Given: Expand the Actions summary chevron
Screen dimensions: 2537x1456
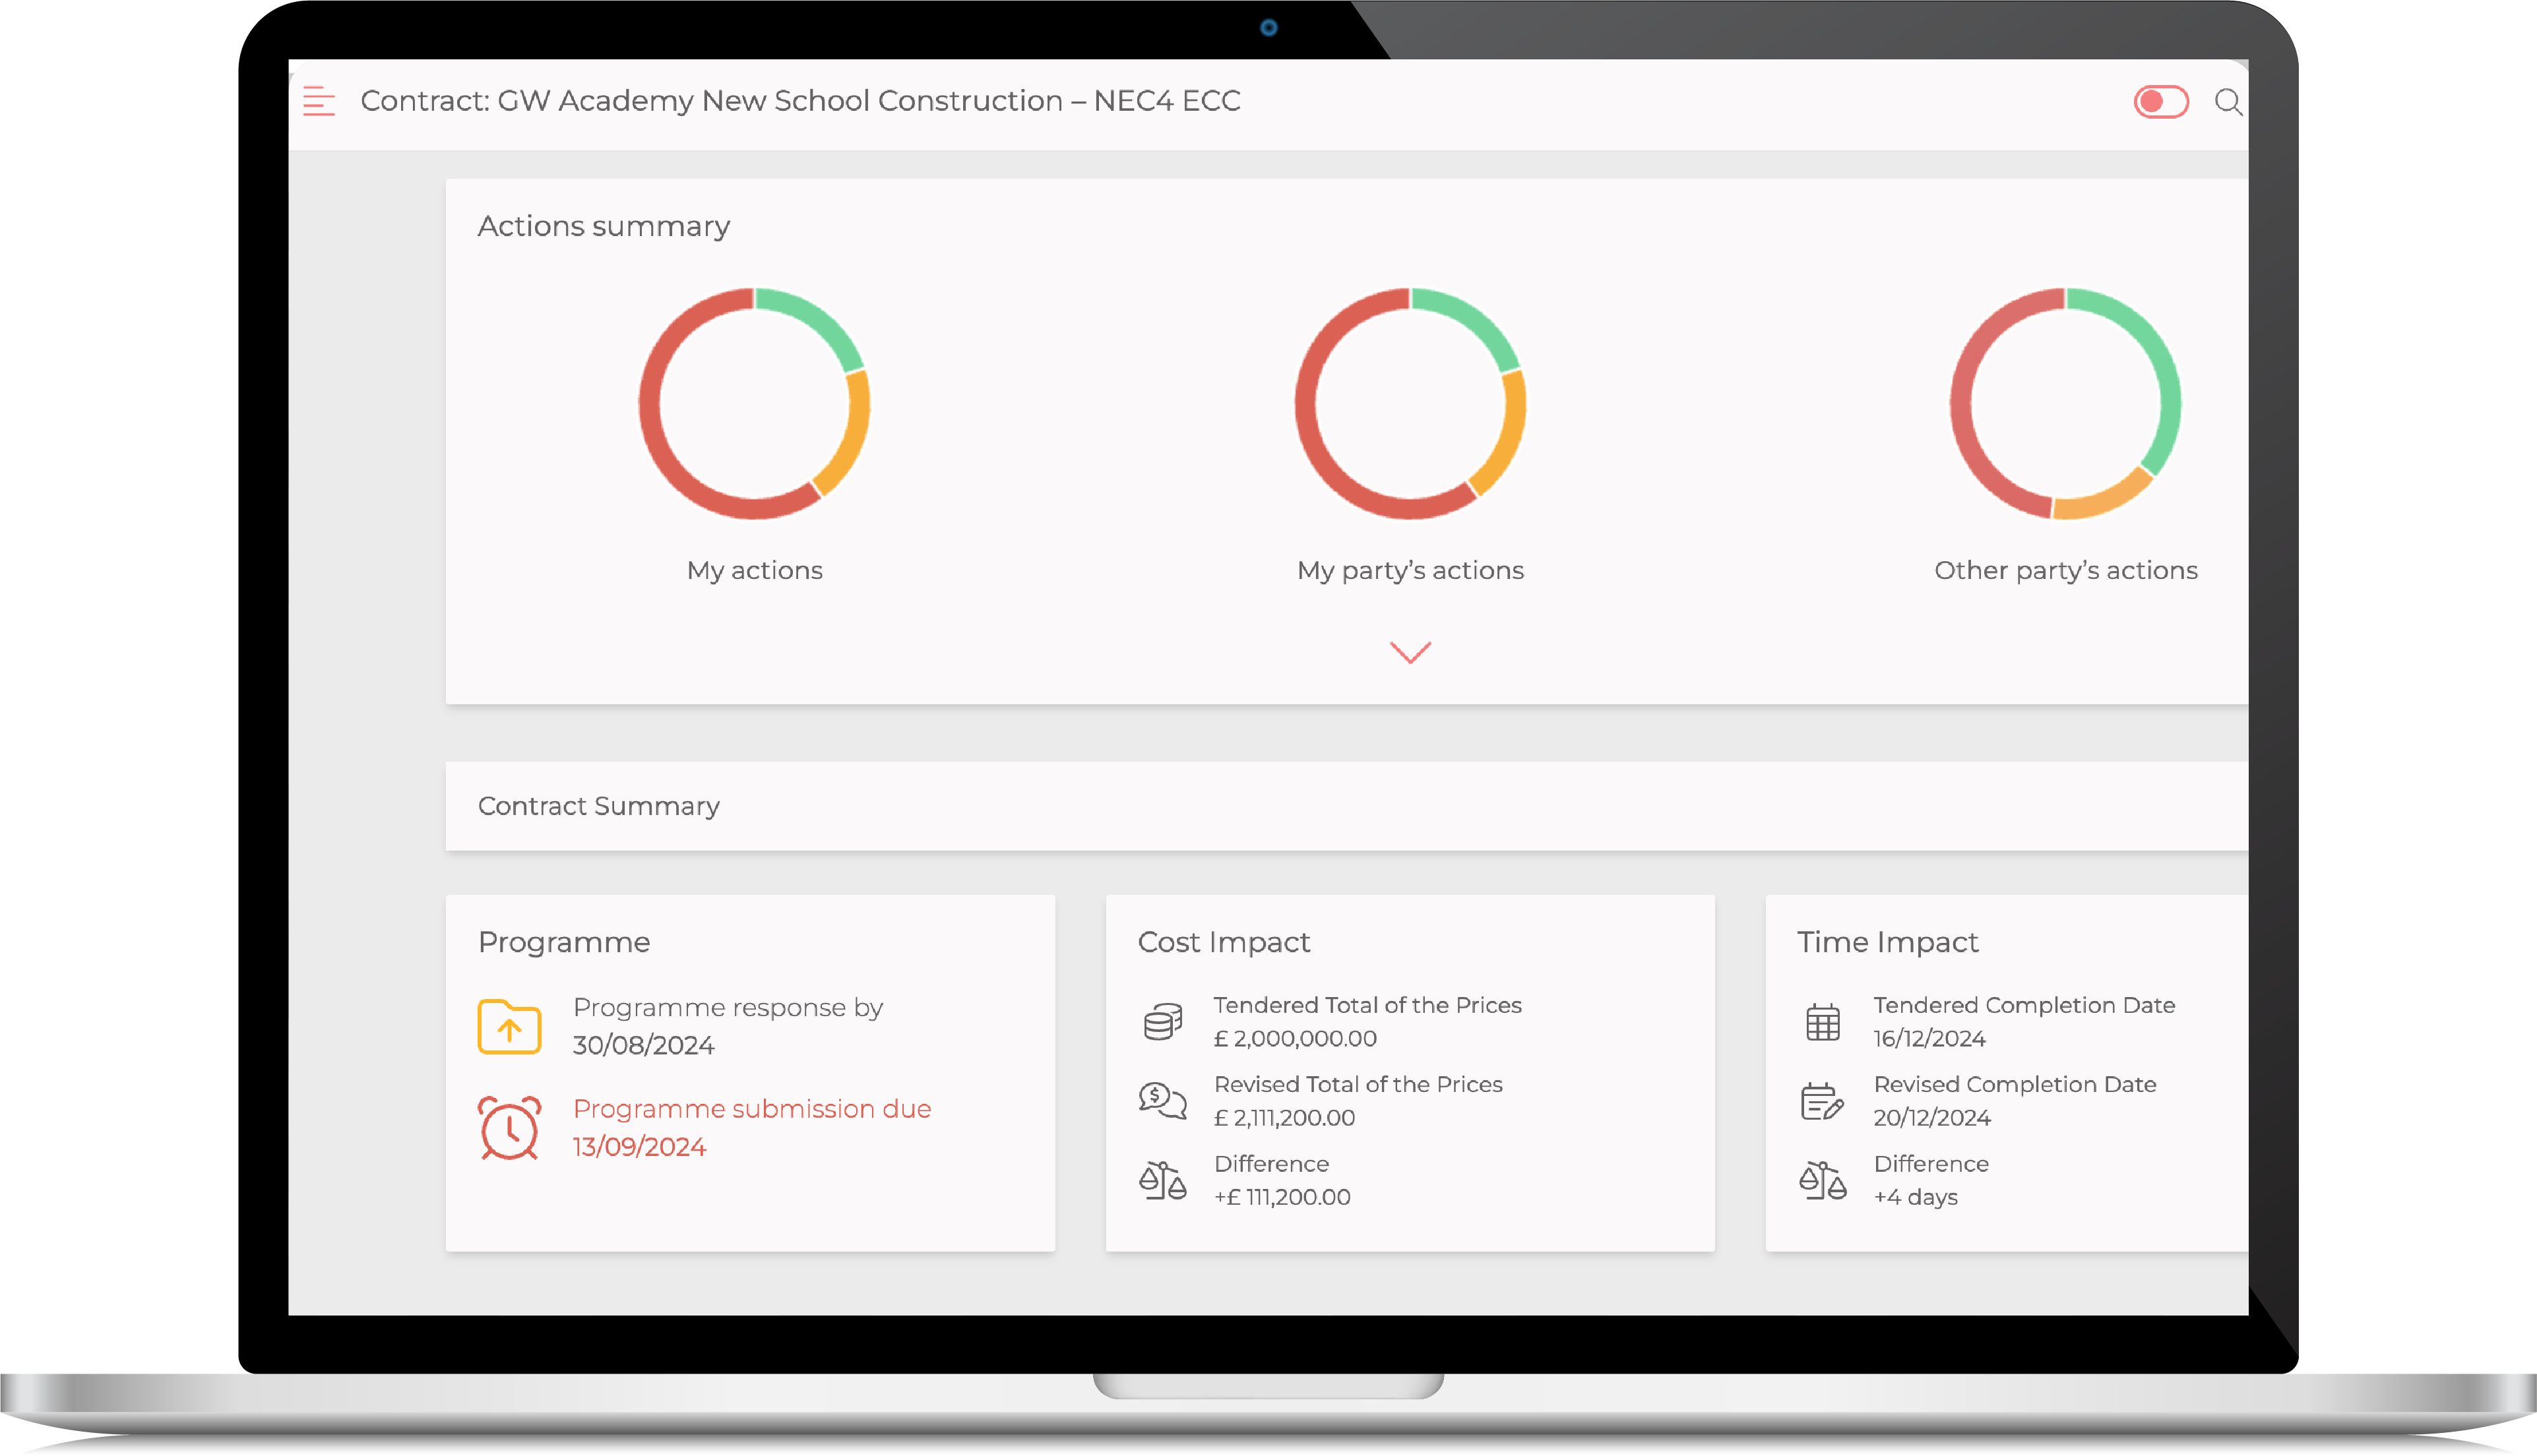Looking at the screenshot, I should (1410, 652).
